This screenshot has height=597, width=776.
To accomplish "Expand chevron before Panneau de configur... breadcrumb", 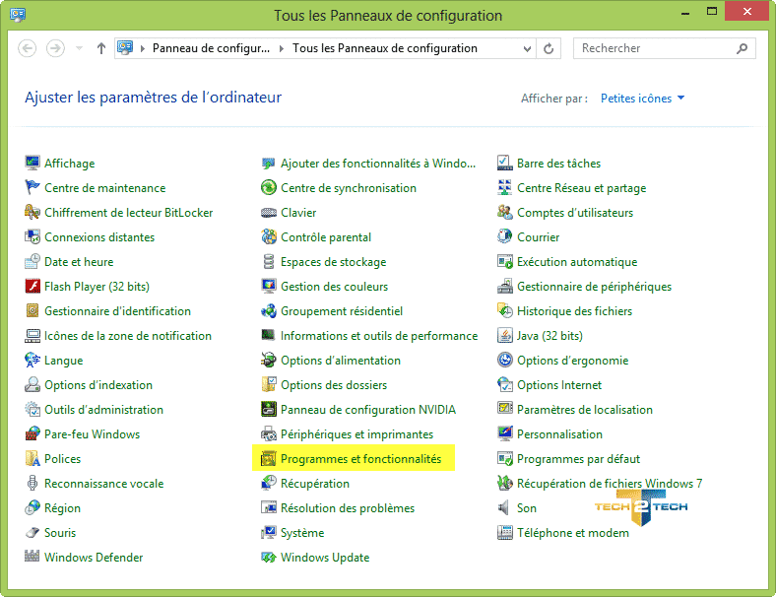I will 143,48.
